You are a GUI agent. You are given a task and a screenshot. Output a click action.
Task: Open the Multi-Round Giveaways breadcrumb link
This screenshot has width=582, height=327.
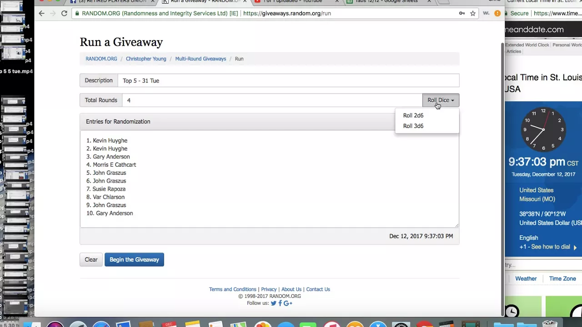(x=201, y=59)
